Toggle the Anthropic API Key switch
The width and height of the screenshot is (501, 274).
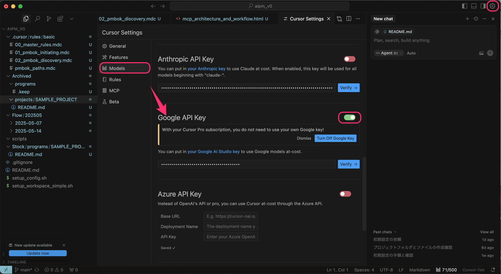pos(349,59)
